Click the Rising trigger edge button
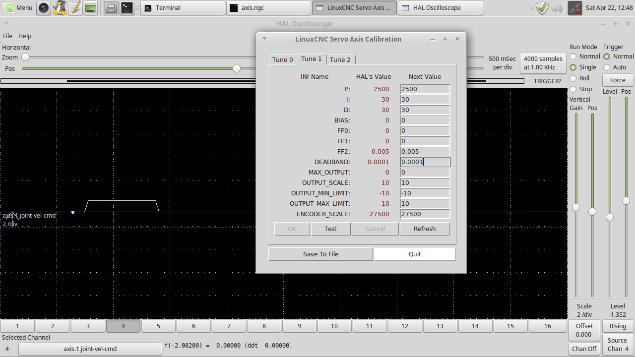Image resolution: width=635 pixels, height=357 pixels. click(x=618, y=326)
